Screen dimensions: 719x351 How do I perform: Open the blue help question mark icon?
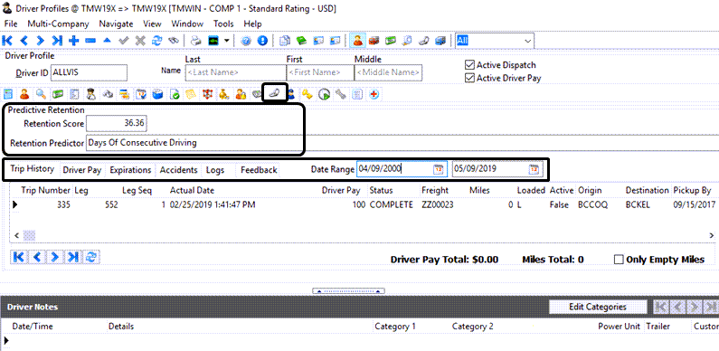point(246,41)
